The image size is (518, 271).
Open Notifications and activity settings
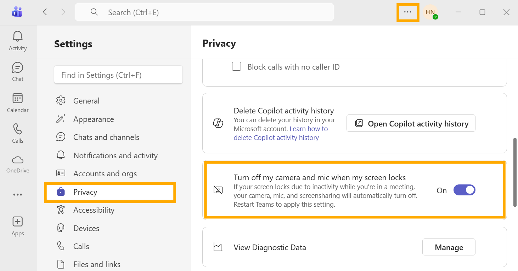115,156
